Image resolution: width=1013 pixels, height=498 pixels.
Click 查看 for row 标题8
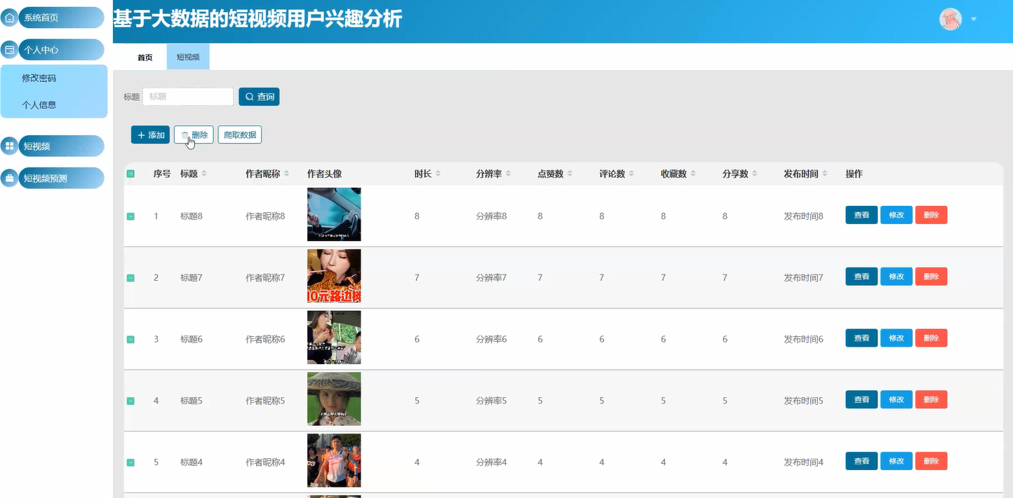tap(861, 215)
